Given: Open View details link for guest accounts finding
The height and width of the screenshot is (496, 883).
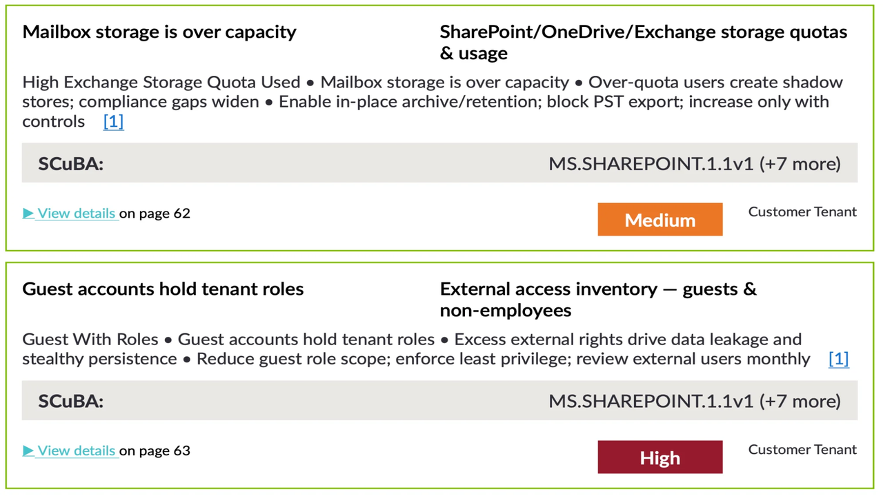Looking at the screenshot, I should (x=76, y=451).
